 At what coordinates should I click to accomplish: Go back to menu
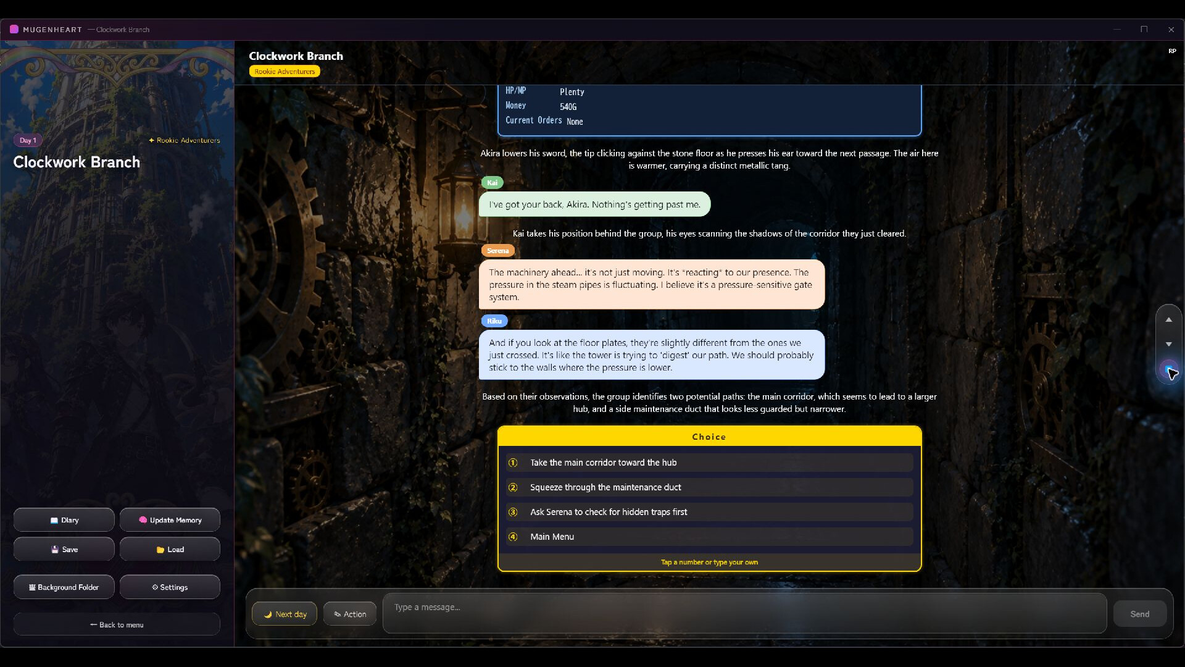(x=117, y=624)
